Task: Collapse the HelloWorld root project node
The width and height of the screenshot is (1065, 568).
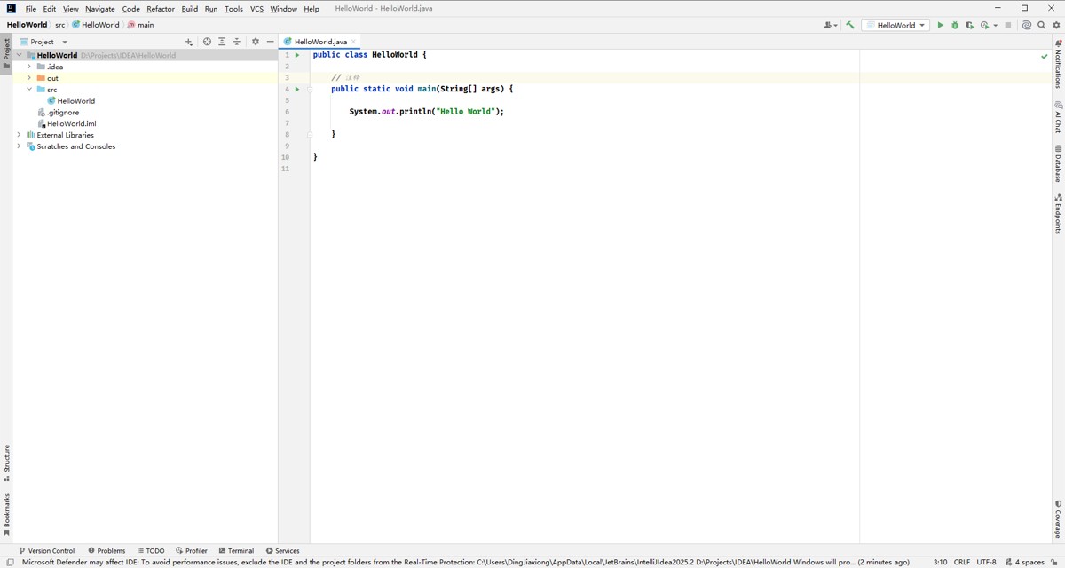Action: [19, 55]
